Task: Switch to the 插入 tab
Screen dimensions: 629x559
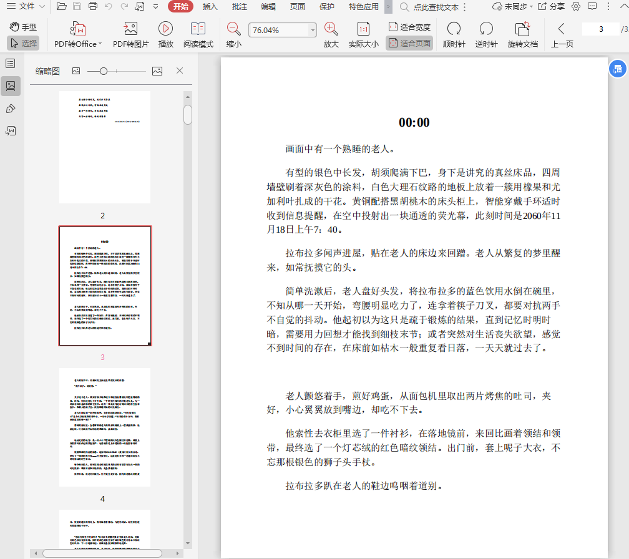Action: tap(210, 6)
